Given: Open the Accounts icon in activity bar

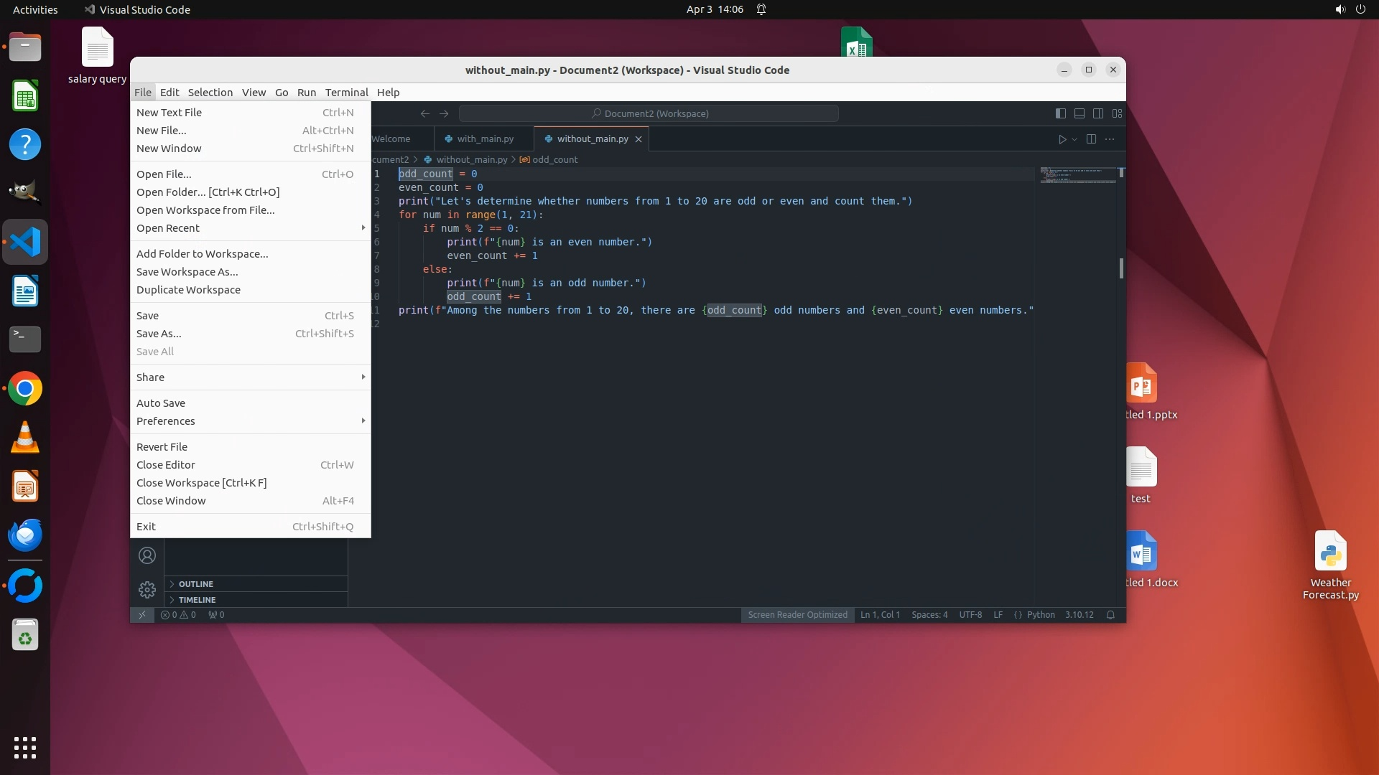Looking at the screenshot, I should 147,555.
